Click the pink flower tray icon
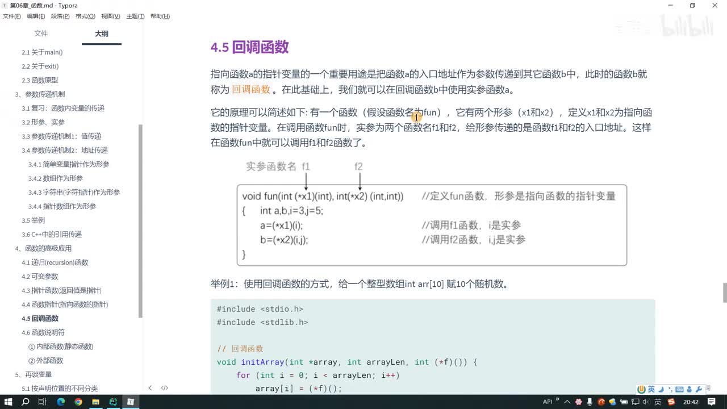This screenshot has width=727, height=409. click(x=579, y=402)
